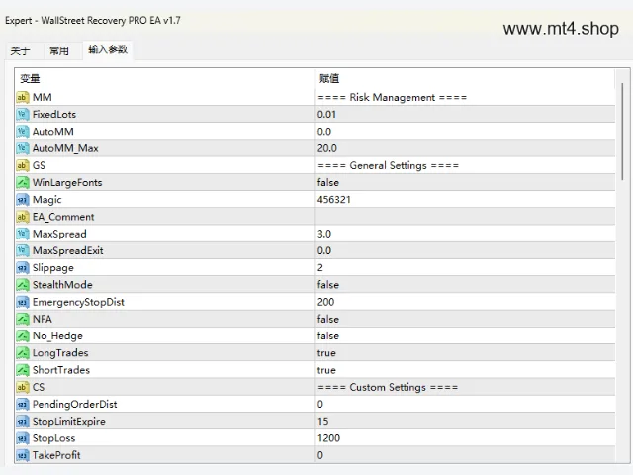Click the empty EA_Comment value cell
This screenshot has width=633, height=475.
pos(464,217)
